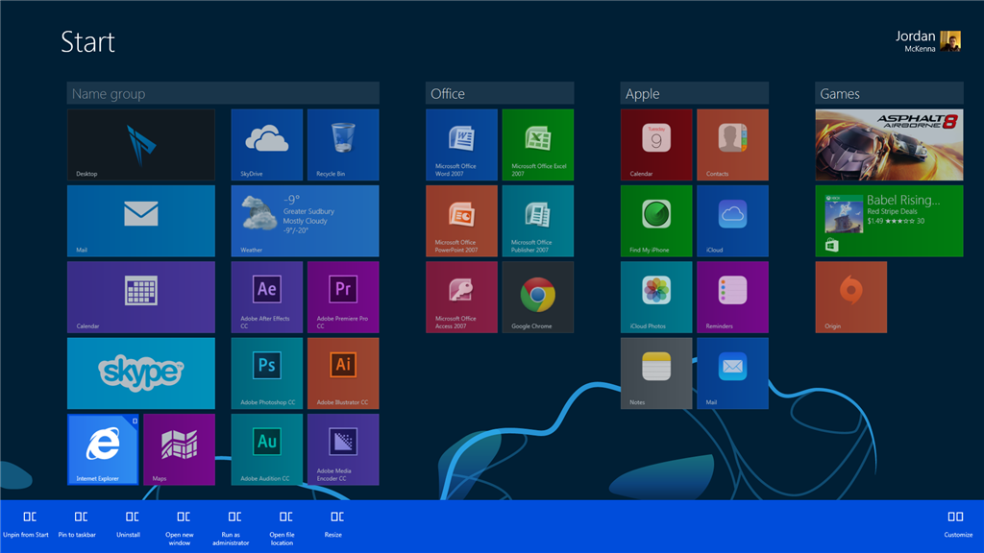Click Unpin from Start in app bar
The width and height of the screenshot is (984, 553).
(26, 525)
